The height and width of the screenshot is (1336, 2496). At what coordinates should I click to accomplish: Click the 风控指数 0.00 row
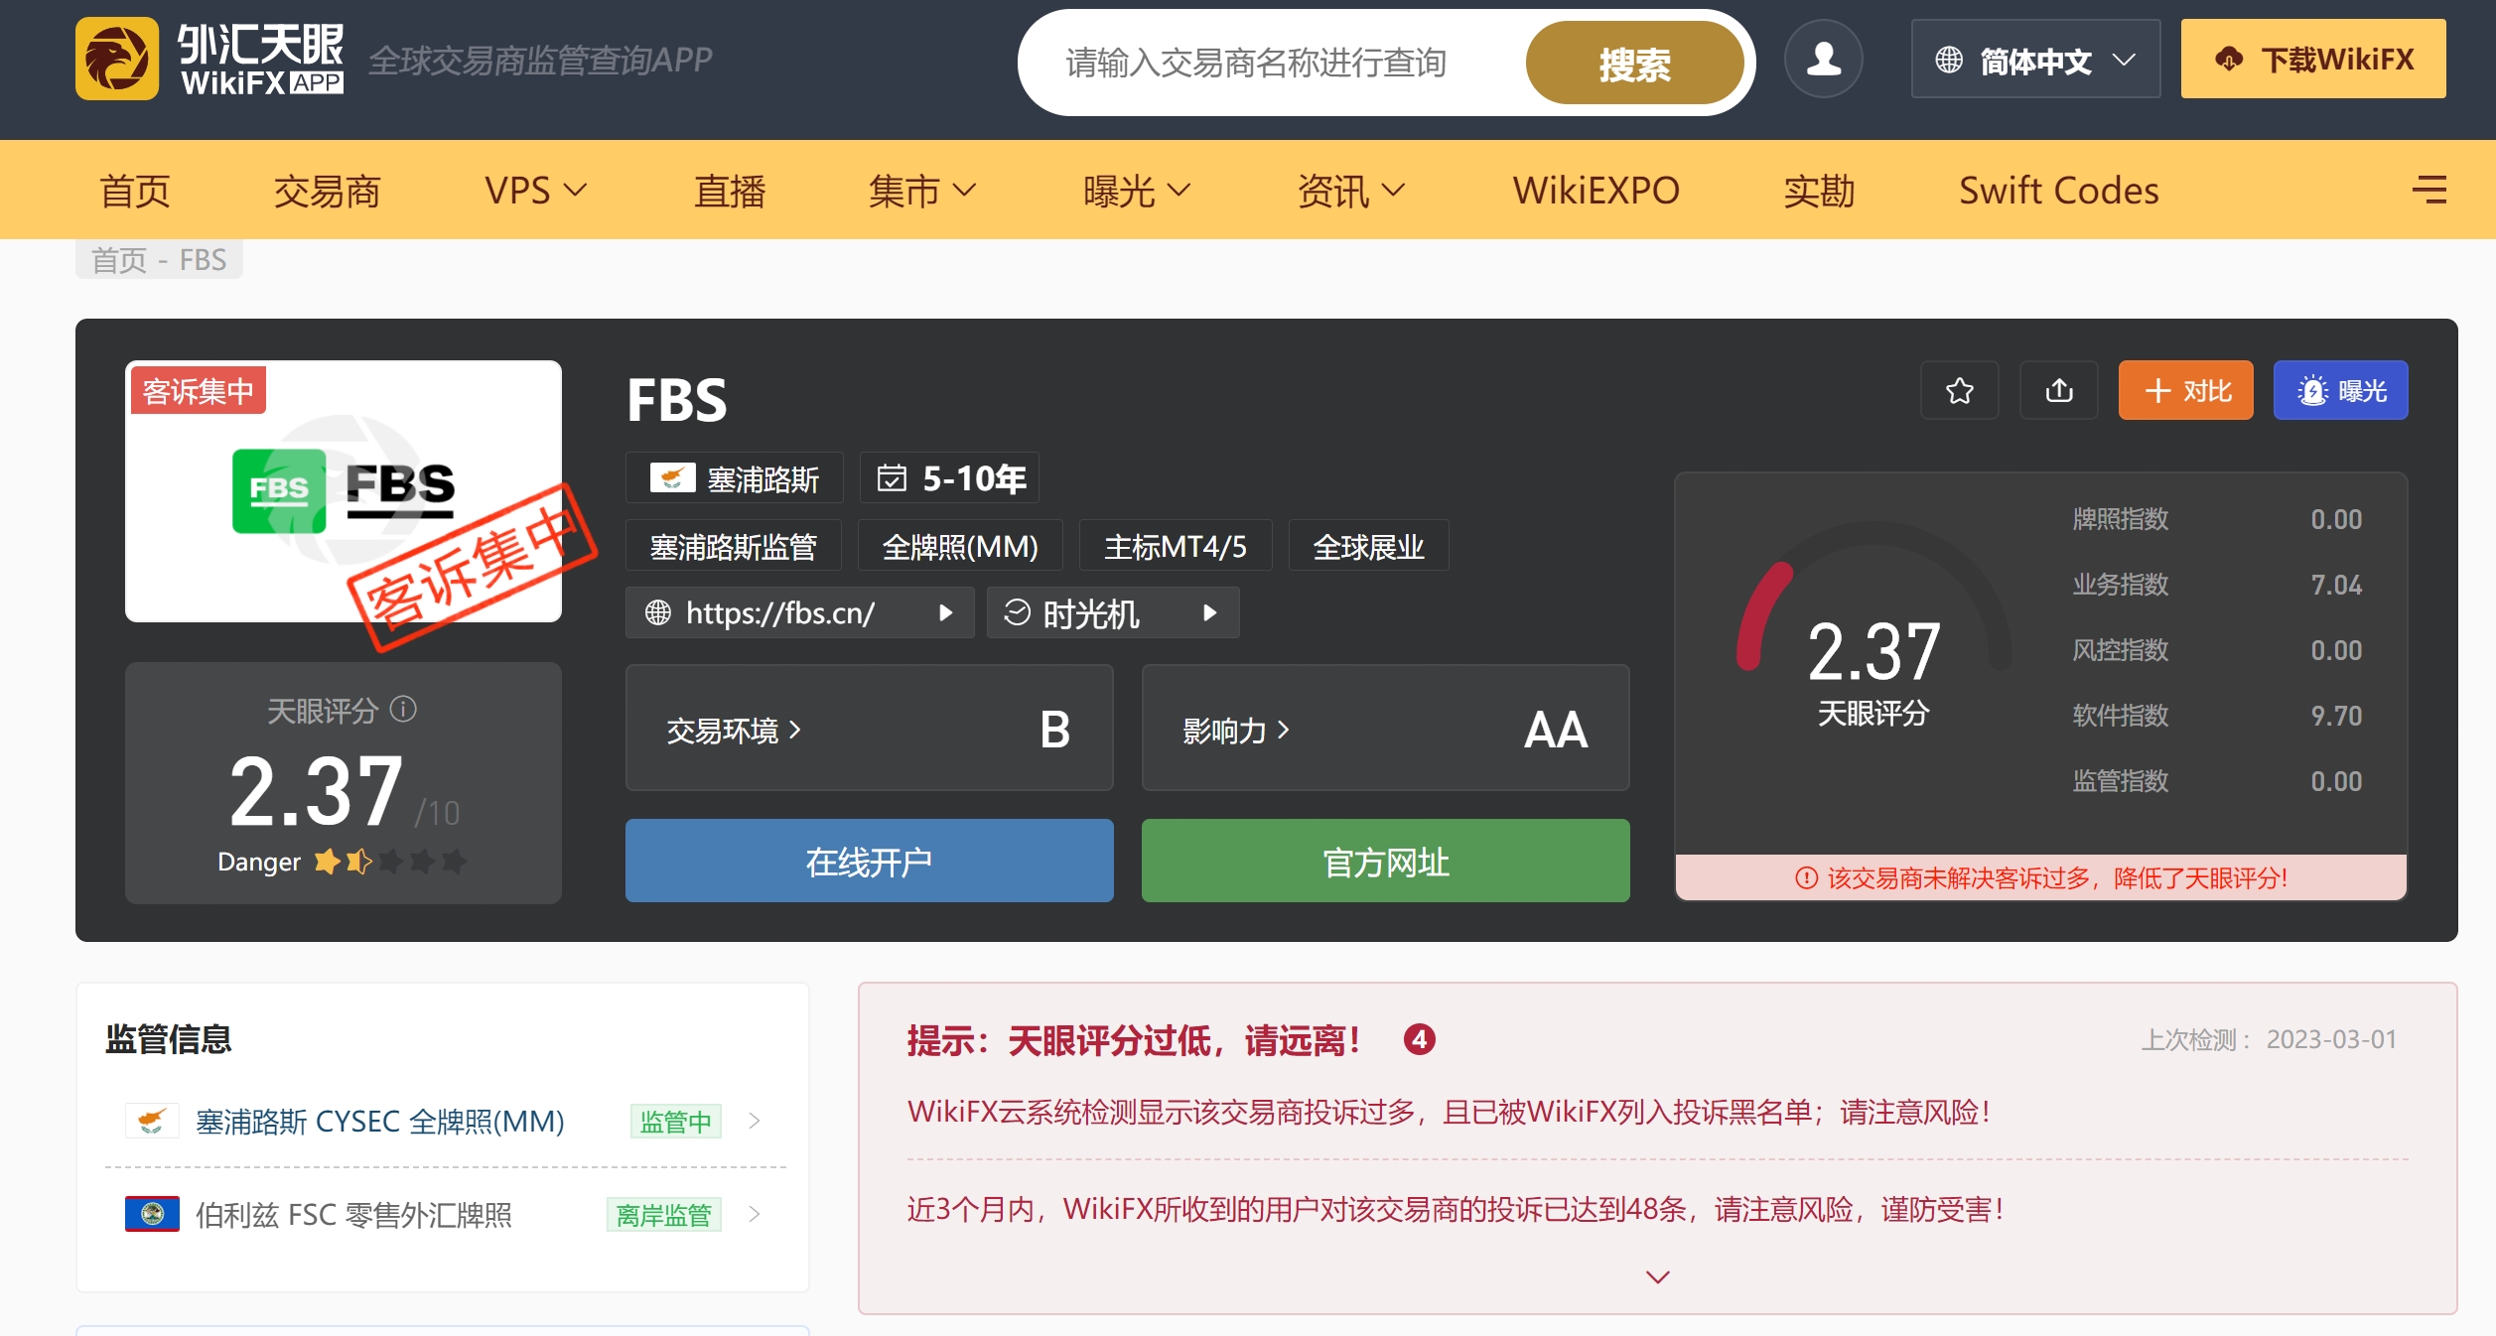(x=2216, y=649)
